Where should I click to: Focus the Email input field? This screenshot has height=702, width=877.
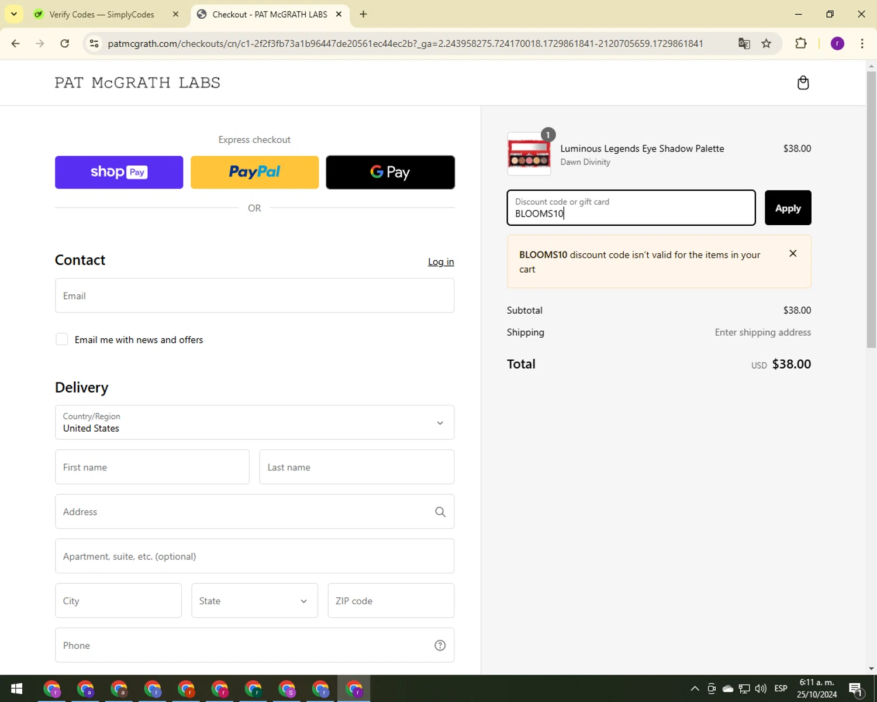[254, 295]
